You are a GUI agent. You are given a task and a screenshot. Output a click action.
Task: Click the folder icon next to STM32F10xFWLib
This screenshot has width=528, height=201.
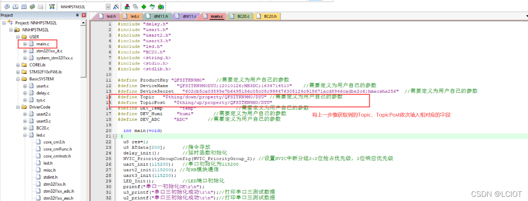tap(25, 72)
